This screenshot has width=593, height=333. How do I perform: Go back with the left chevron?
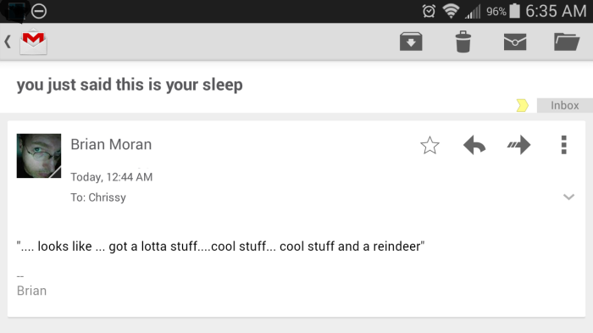pos(8,42)
